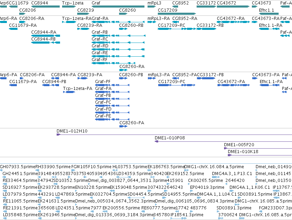Select the CG43672-RA transcript label
This screenshot has height=220, width=292.
point(231,18)
